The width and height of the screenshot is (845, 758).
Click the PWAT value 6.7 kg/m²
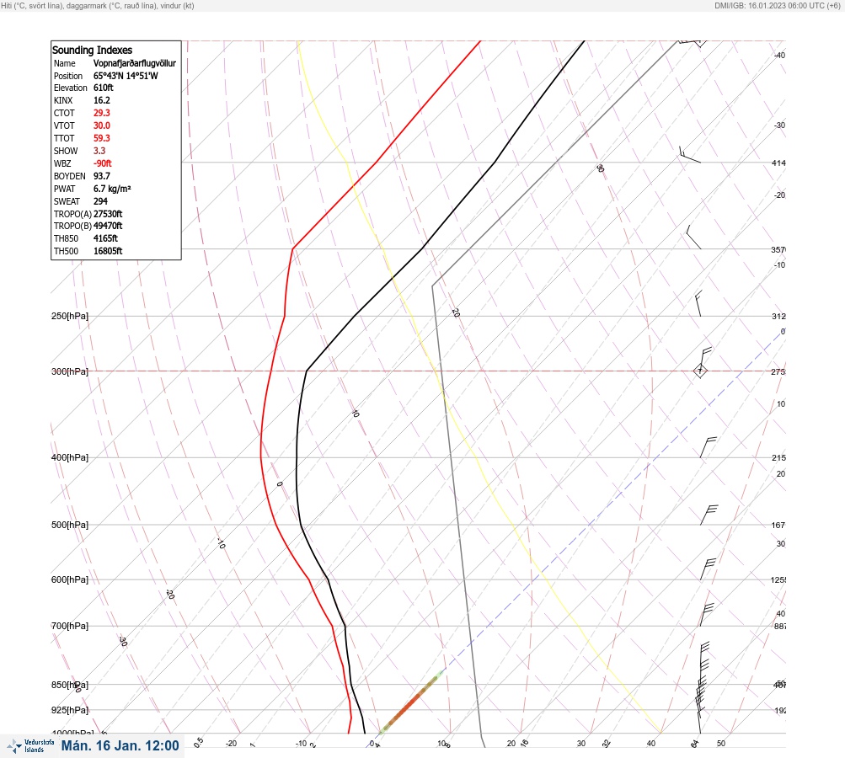coord(112,189)
